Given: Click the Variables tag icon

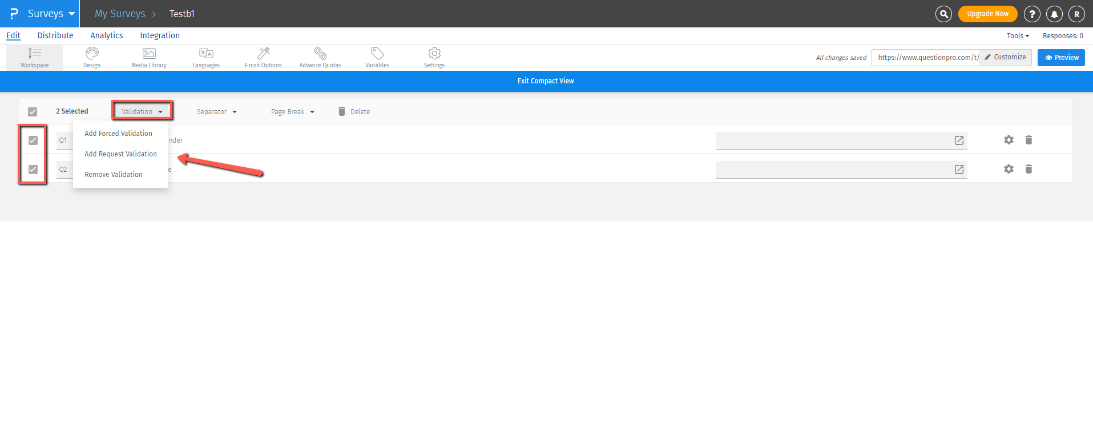Looking at the screenshot, I should point(377,54).
